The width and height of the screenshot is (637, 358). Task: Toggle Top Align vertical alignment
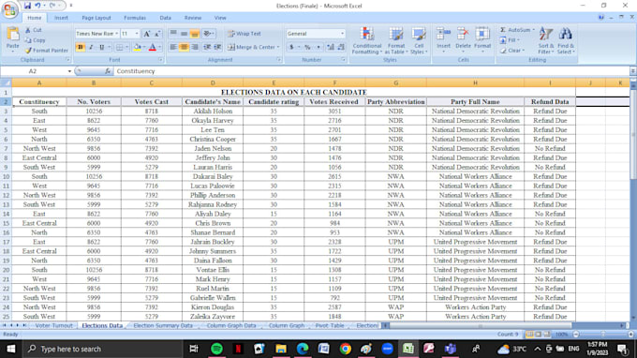tap(173, 34)
